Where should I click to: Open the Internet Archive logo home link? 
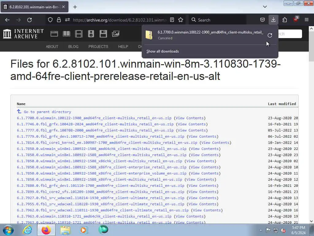coord(23,34)
